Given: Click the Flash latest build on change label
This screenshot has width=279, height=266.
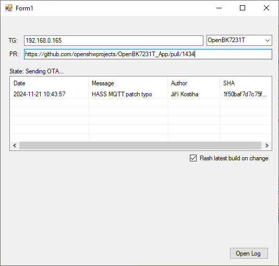Looking at the screenshot, I should (x=234, y=158).
